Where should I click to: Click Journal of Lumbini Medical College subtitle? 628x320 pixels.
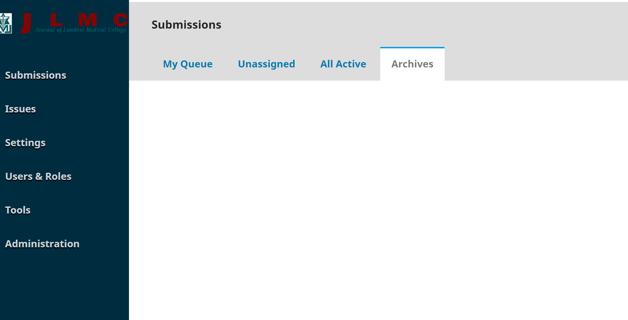click(x=81, y=30)
